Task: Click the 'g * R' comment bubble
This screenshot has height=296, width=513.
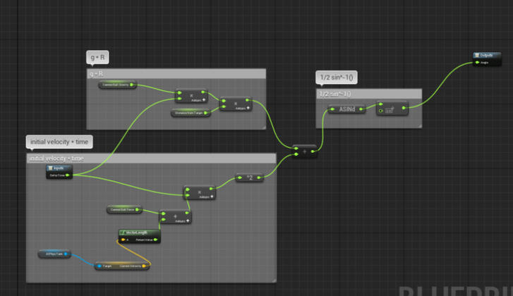Action: 96,57
